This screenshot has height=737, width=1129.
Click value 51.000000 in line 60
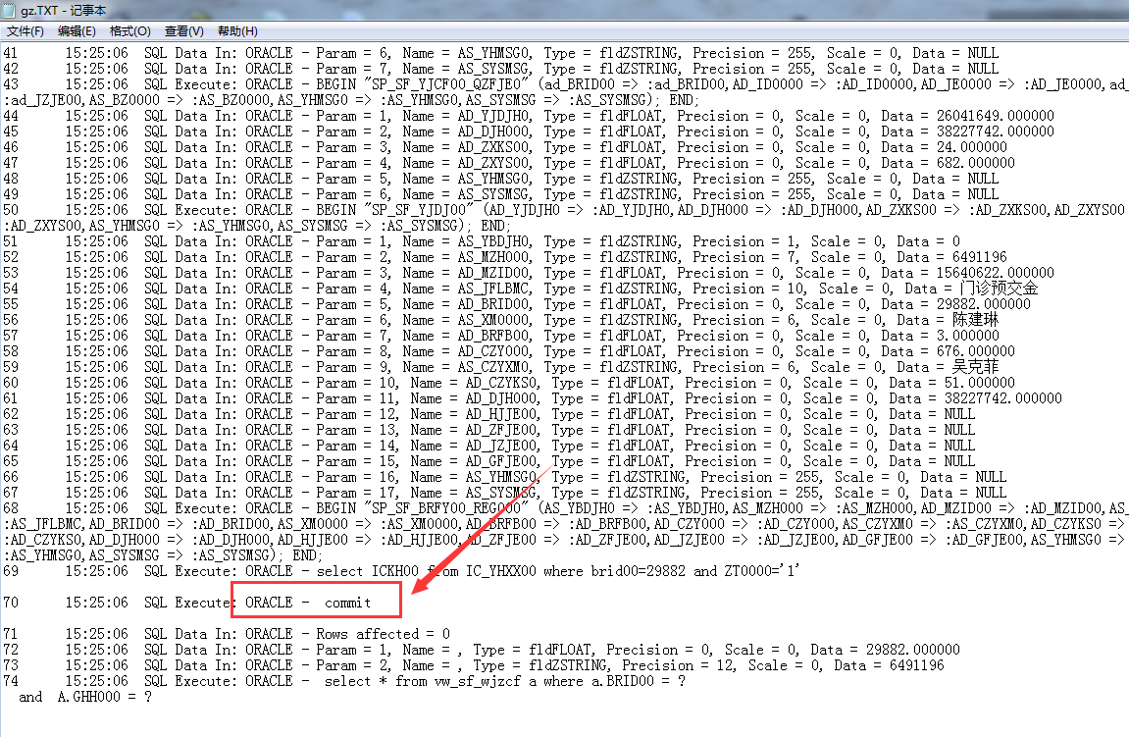point(979,384)
